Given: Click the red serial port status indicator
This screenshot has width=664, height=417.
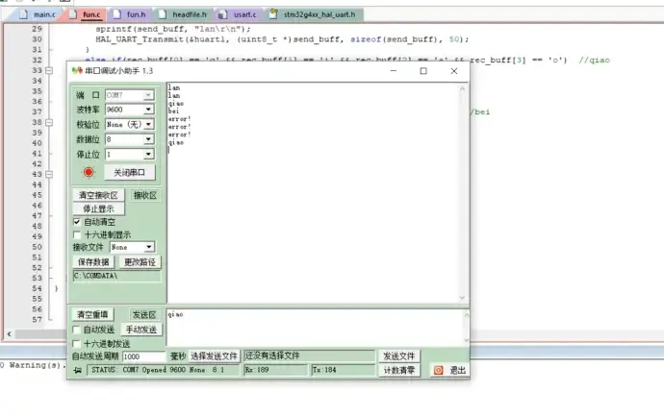Looking at the screenshot, I should (89, 172).
